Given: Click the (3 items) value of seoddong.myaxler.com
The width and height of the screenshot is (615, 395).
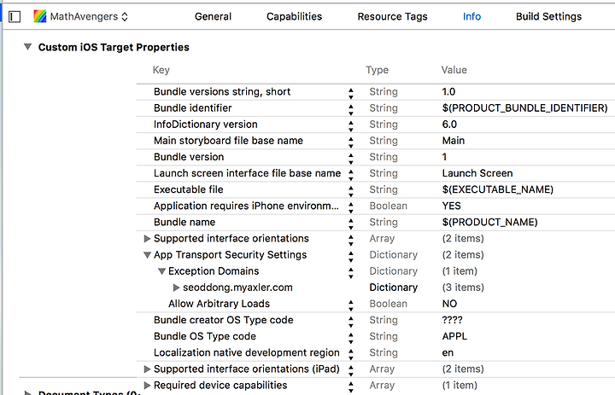Looking at the screenshot, I should point(463,288).
